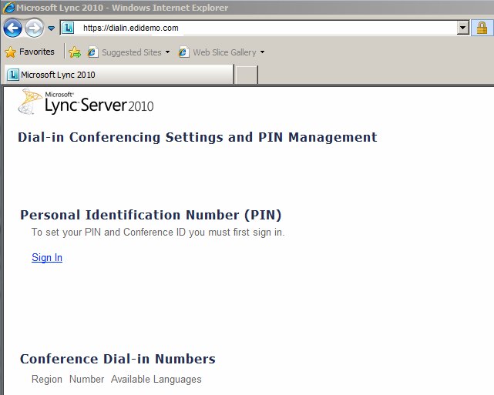
Task: Click the security lock icon
Action: (482, 28)
